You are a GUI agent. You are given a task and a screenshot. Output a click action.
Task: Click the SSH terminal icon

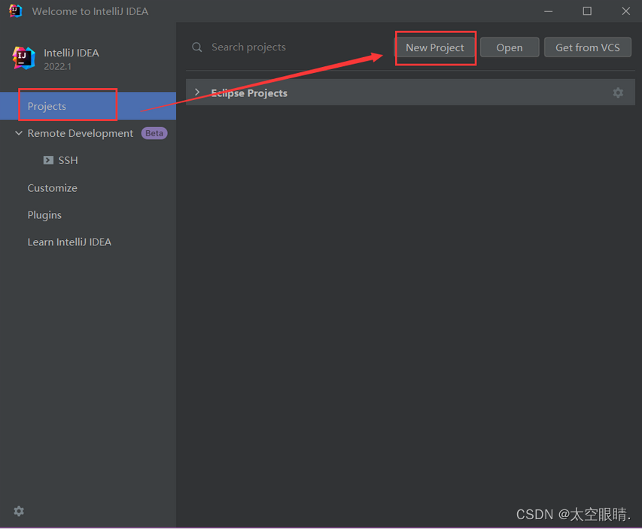click(x=48, y=160)
